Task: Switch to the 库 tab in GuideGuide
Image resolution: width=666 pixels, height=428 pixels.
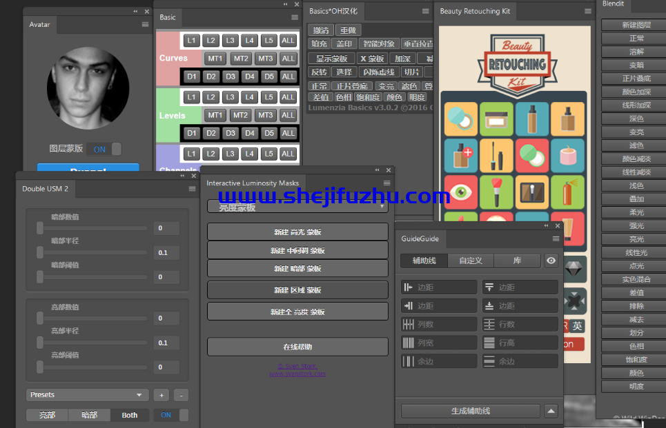Action: 517,261
